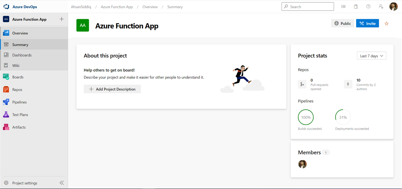Screen dimensions: 402x189
Task: Open the Marketplace shopping bag icon
Action: (x=356, y=7)
